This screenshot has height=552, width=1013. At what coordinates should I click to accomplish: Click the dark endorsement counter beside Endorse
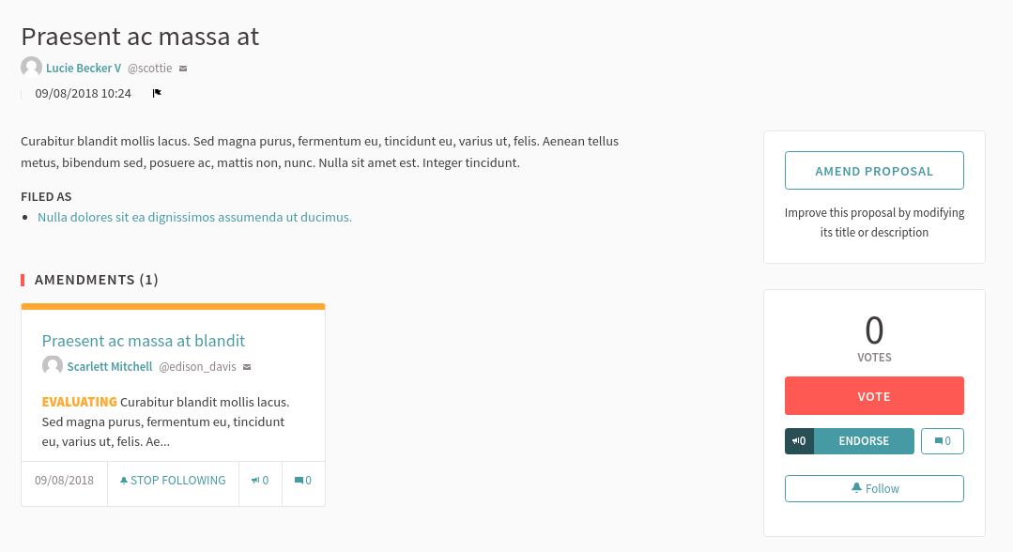pyautogui.click(x=799, y=441)
